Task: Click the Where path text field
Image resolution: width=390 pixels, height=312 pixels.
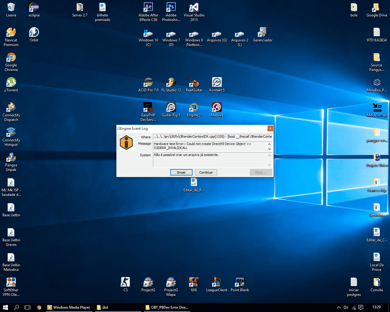Action: pos(213,137)
